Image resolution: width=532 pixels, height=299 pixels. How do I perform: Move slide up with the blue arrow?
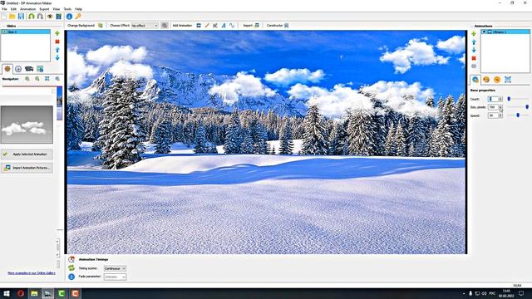tap(57, 50)
